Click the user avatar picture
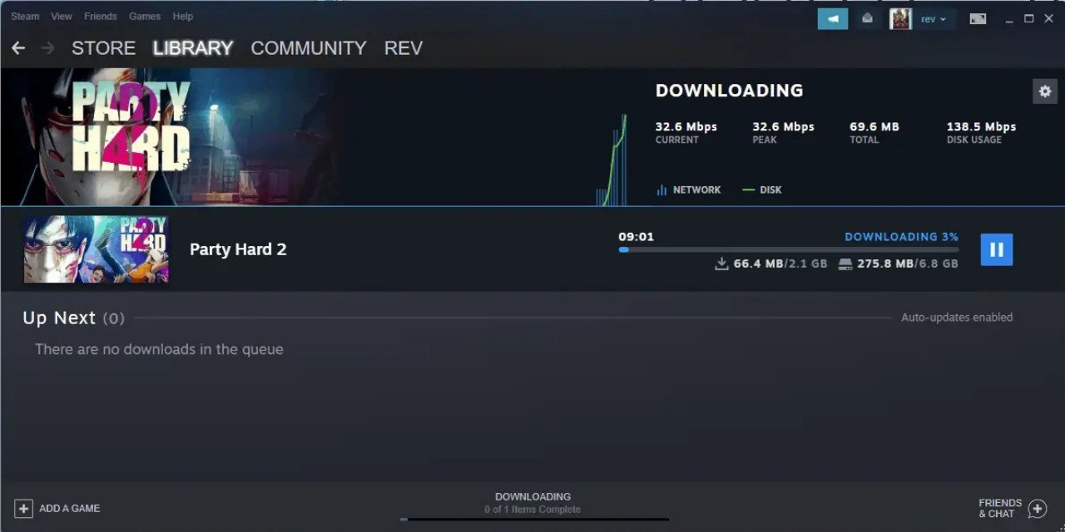 tap(900, 19)
